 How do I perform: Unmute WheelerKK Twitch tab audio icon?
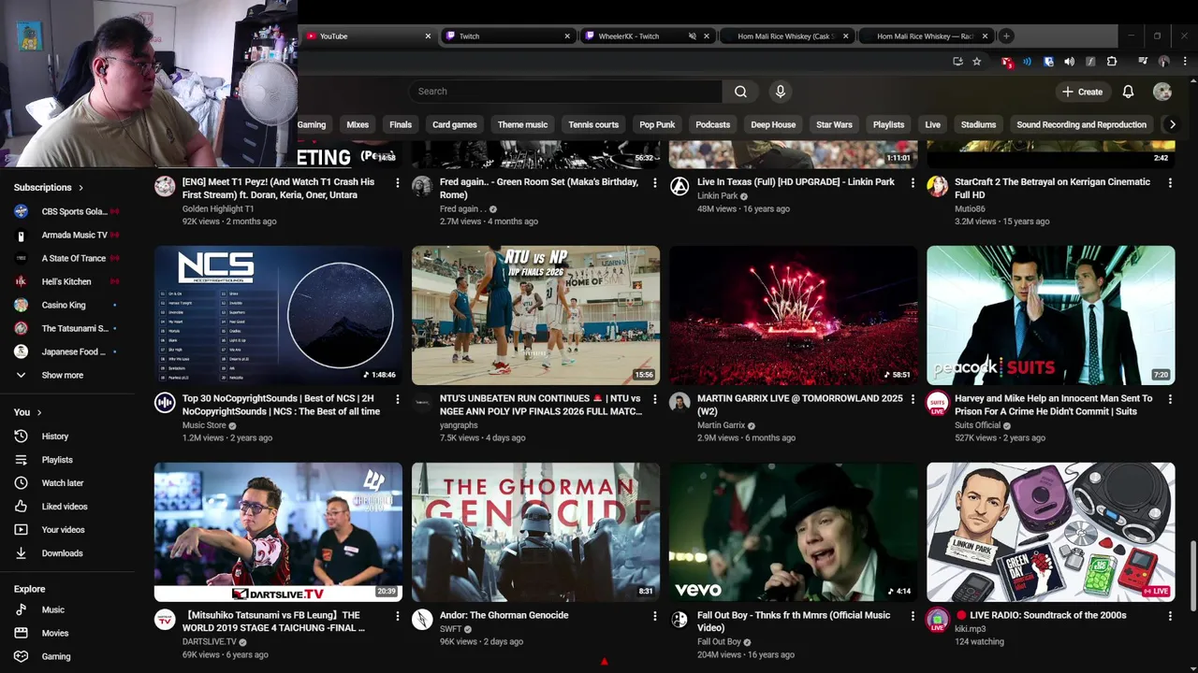click(693, 36)
